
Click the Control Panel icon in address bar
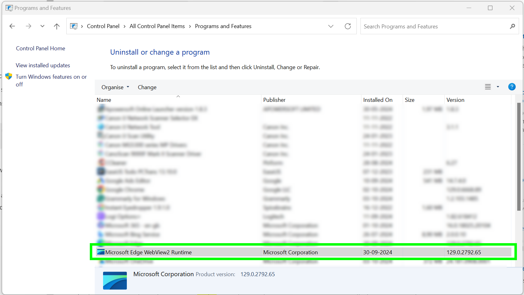tap(74, 26)
